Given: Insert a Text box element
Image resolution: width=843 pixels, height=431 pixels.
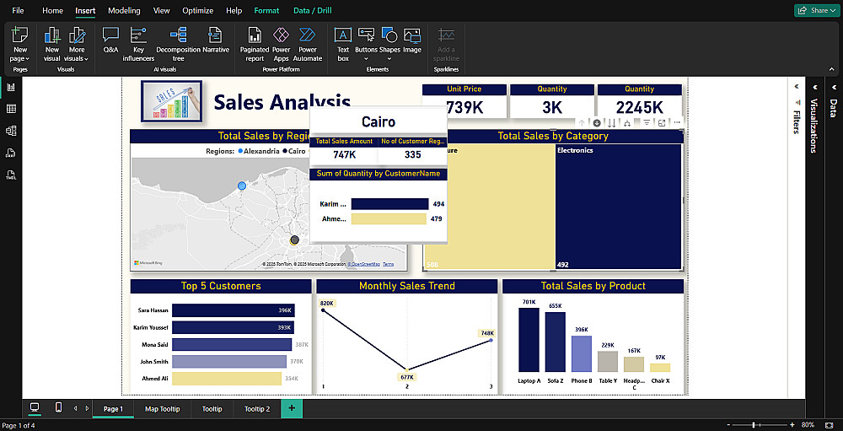Looking at the screenshot, I should (x=343, y=45).
